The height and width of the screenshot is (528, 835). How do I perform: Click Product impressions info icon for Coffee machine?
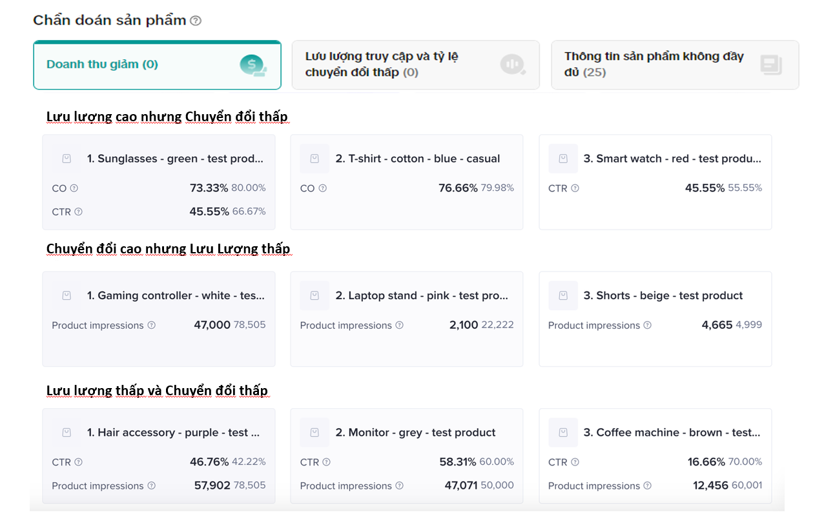[647, 486]
